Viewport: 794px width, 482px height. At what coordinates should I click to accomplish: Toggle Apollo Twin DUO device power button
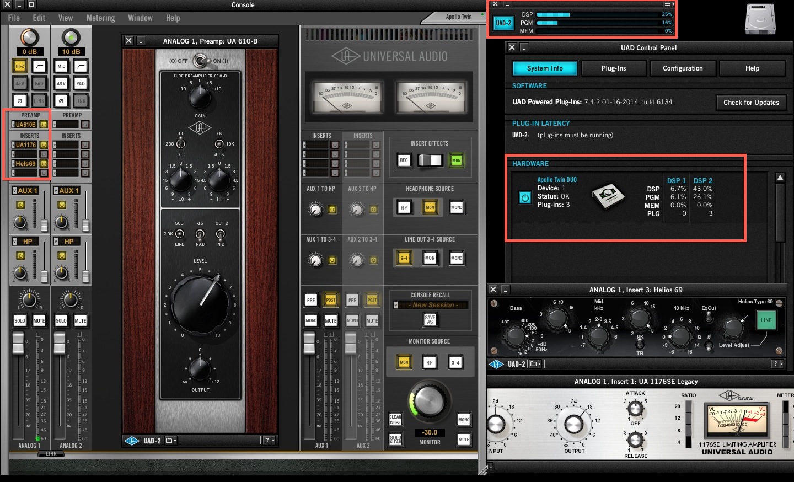click(x=525, y=197)
